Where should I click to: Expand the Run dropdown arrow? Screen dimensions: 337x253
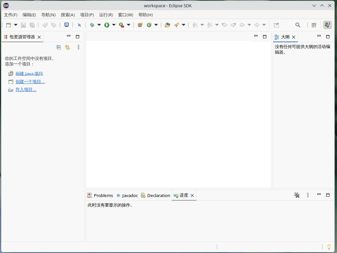coord(114,25)
